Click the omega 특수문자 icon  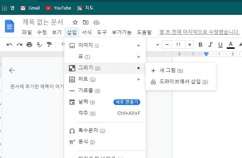tap(72, 131)
